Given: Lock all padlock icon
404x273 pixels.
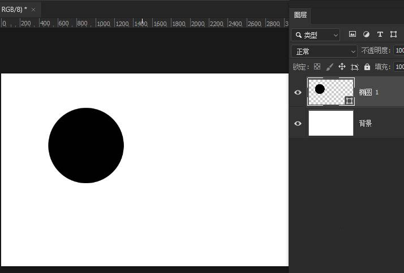Looking at the screenshot, I should click(x=367, y=67).
